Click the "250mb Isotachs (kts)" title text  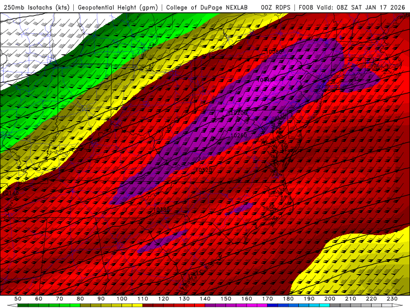click(x=36, y=7)
